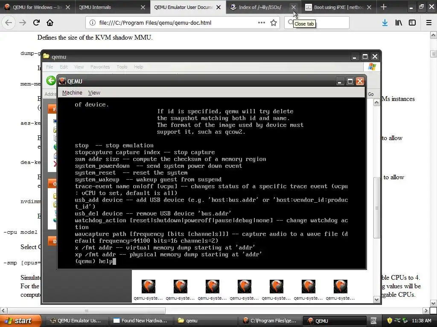The image size is (437, 327).
Task: Open the explorer Edit menu
Action: tap(64, 67)
